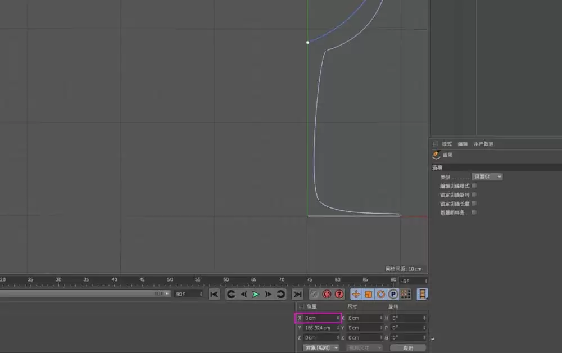Viewport: 562px width, 353px height.
Task: Toggle scale keyframe recording icon
Action: [369, 294]
